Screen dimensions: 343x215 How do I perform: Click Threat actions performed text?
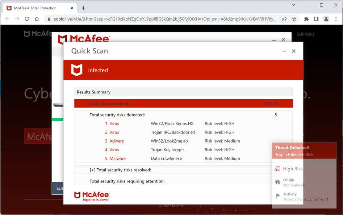[x=306, y=199]
